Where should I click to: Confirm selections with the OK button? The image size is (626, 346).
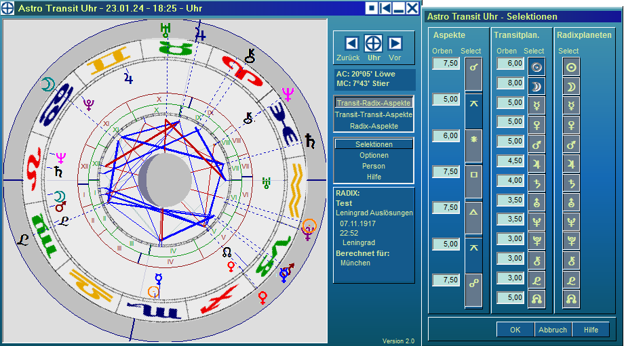coord(515,330)
